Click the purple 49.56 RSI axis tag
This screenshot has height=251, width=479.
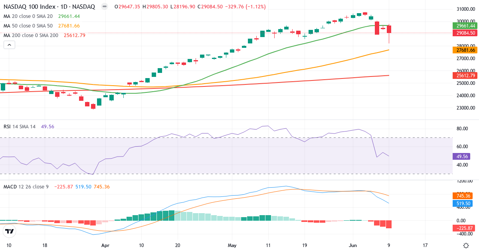pyautogui.click(x=461, y=157)
